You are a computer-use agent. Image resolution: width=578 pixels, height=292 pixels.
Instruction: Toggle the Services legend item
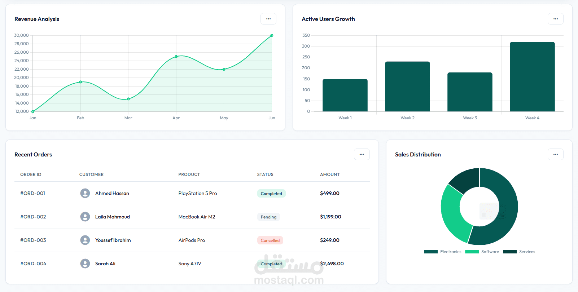click(519, 252)
